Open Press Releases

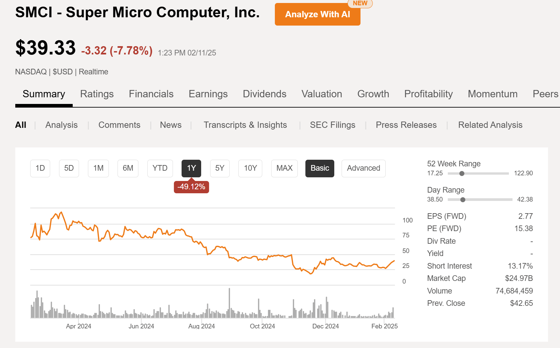click(406, 125)
